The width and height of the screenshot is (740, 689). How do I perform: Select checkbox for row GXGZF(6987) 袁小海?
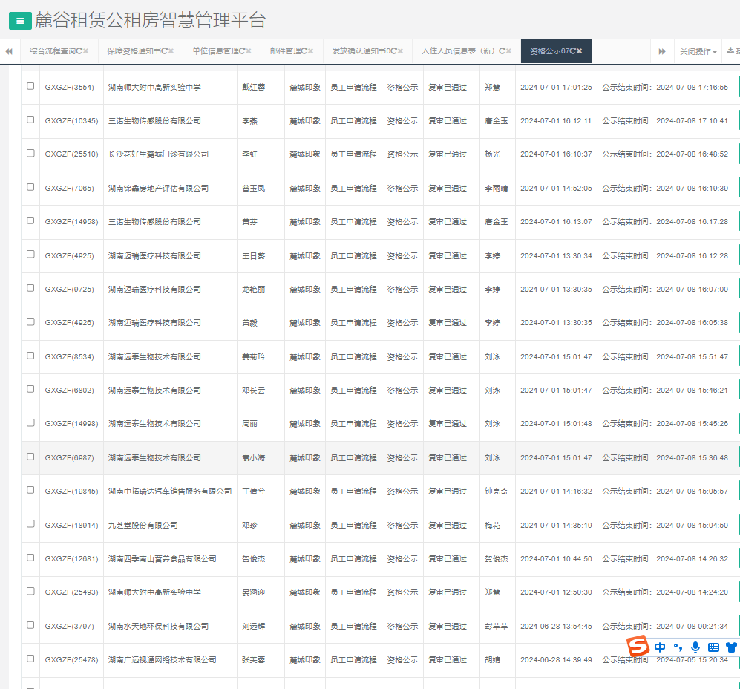click(x=30, y=457)
